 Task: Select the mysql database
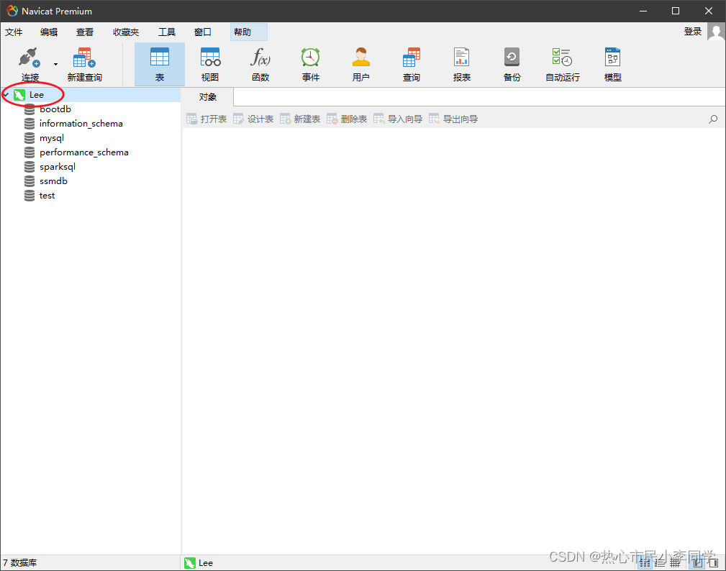coord(51,138)
